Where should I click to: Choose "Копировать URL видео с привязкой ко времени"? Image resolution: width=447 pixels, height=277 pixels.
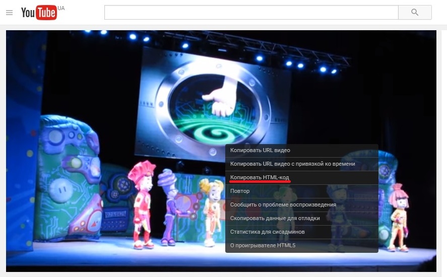coord(301,164)
